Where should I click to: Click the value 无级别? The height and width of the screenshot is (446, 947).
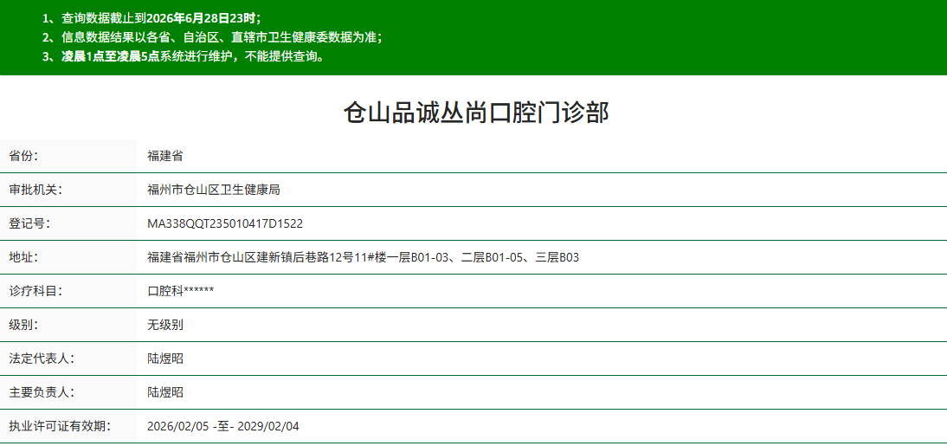(x=164, y=325)
